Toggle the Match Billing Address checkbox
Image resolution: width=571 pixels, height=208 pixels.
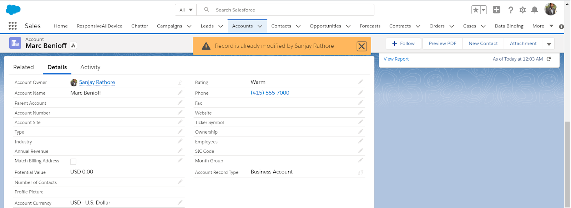pyautogui.click(x=73, y=162)
